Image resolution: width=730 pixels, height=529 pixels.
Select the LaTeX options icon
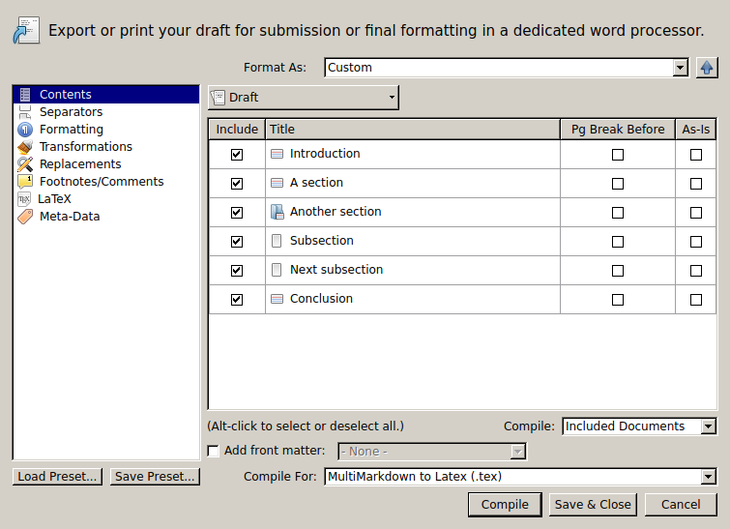click(x=24, y=199)
